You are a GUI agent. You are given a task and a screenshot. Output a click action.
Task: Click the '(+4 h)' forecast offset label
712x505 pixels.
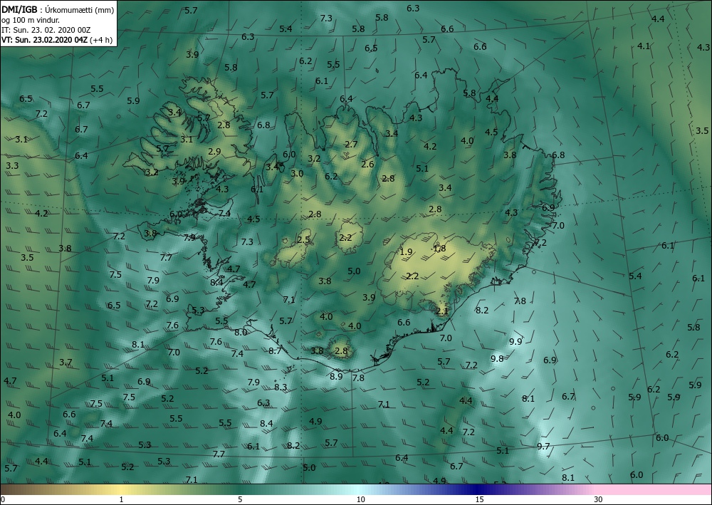[x=101, y=39]
